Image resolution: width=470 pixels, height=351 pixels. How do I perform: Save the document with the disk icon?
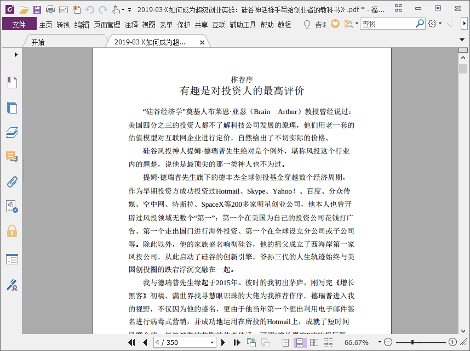37,10
